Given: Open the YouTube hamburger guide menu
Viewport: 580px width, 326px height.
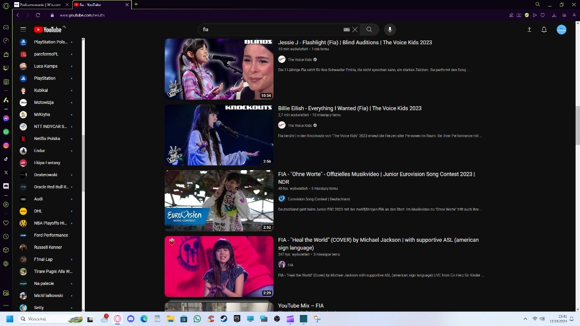Looking at the screenshot, I should point(23,30).
